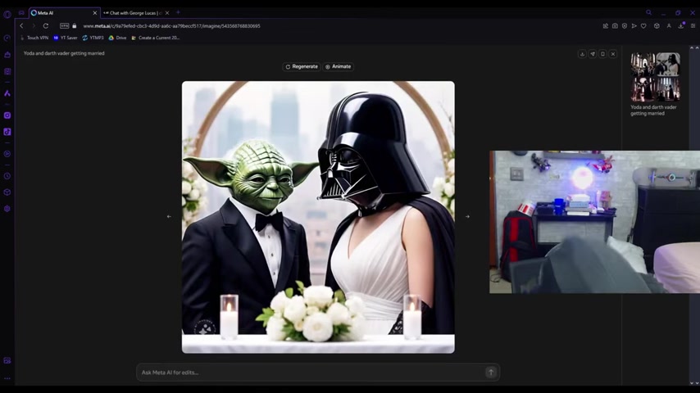Toggle the VPN badge in address bar

pos(64,26)
